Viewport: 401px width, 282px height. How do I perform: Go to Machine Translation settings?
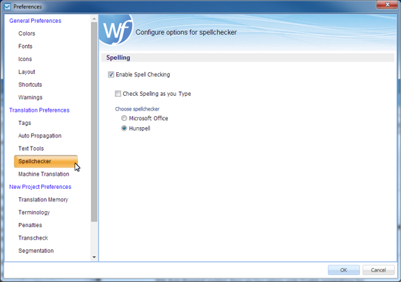pyautogui.click(x=44, y=174)
